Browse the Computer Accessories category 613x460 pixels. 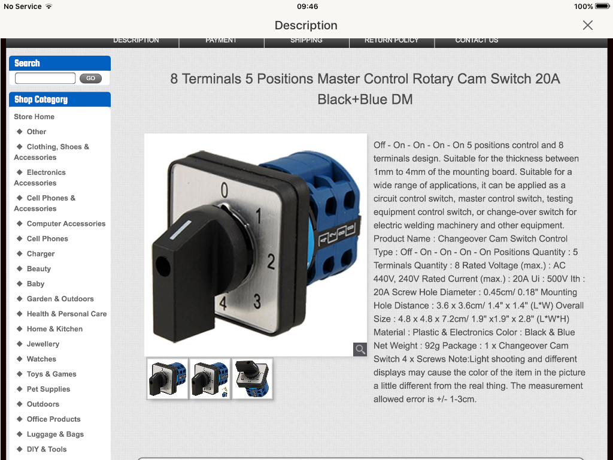66,224
